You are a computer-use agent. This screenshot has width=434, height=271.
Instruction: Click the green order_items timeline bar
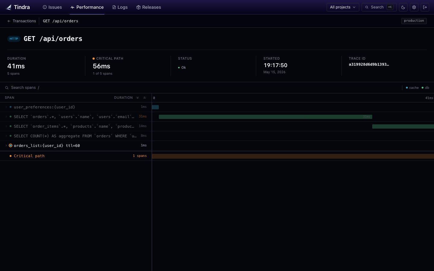pyautogui.click(x=403, y=126)
